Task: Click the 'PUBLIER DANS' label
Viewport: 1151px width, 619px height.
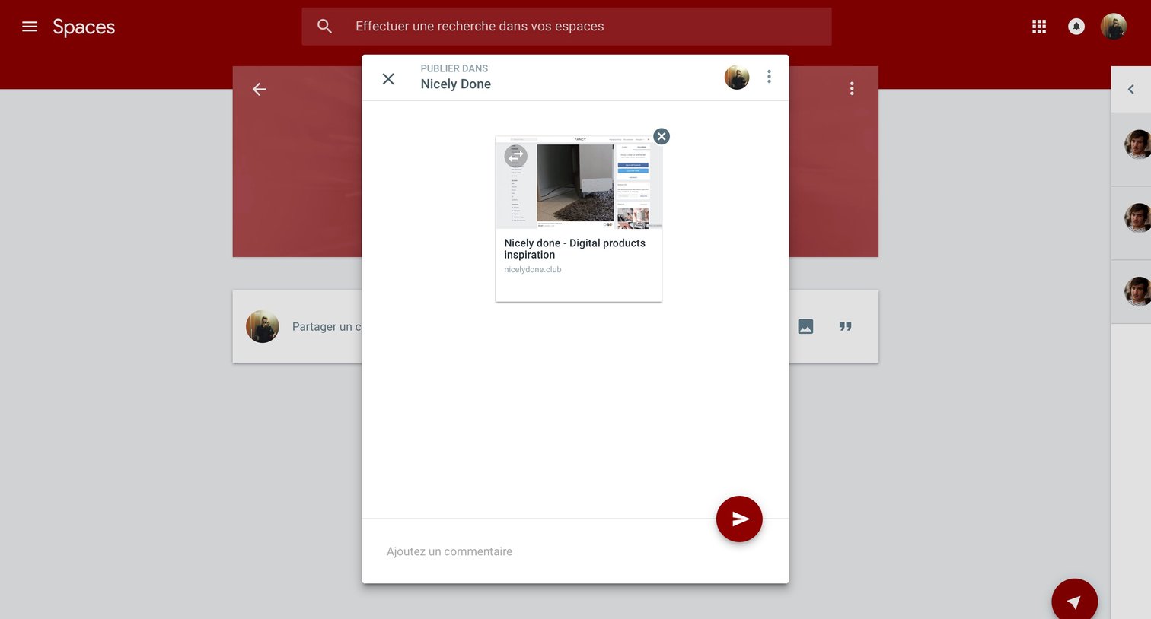Action: [454, 68]
